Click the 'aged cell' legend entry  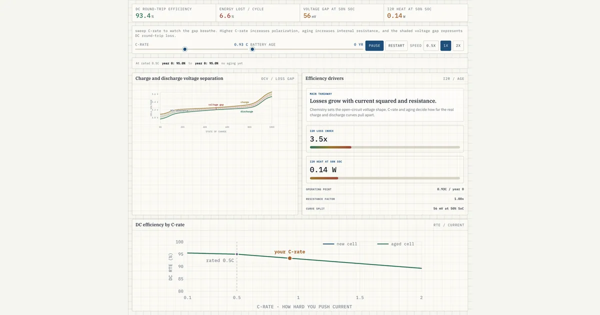point(395,244)
